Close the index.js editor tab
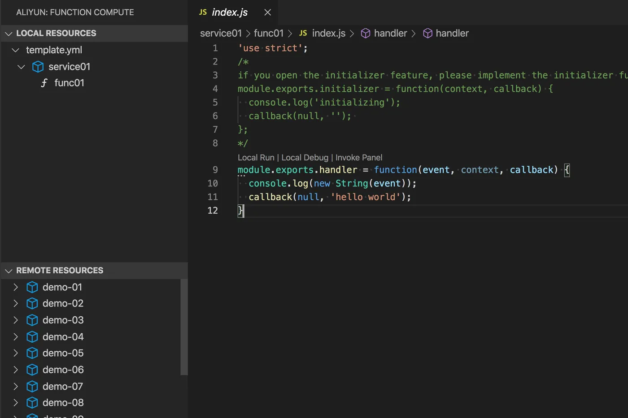Image resolution: width=628 pixels, height=418 pixels. [x=268, y=13]
